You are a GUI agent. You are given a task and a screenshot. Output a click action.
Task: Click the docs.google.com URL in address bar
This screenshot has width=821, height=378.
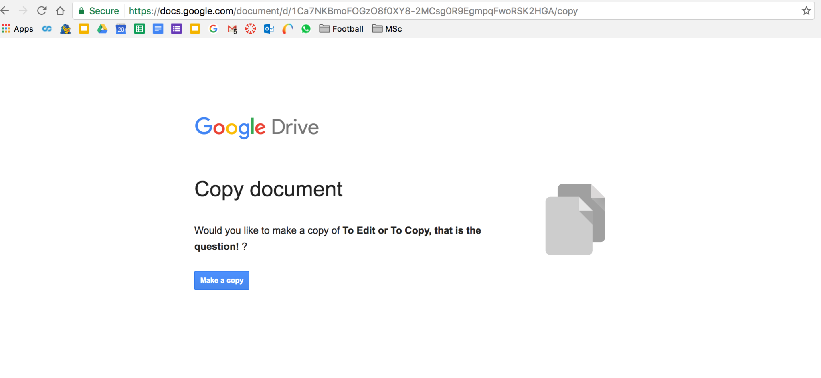click(x=353, y=11)
